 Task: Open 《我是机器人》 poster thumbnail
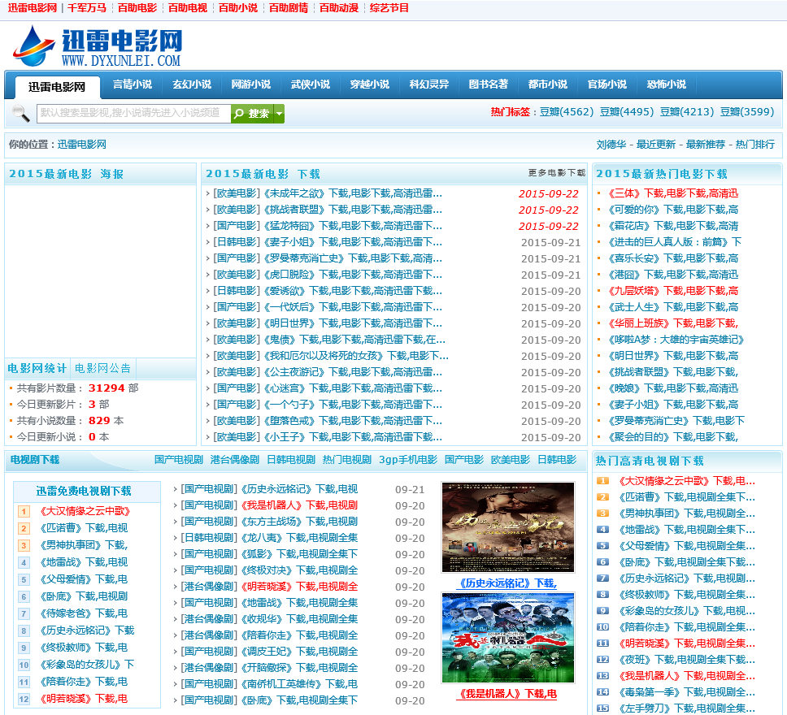pyautogui.click(x=508, y=638)
